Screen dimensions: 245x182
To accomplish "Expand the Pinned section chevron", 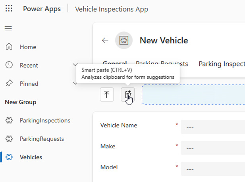I will pos(75,83).
